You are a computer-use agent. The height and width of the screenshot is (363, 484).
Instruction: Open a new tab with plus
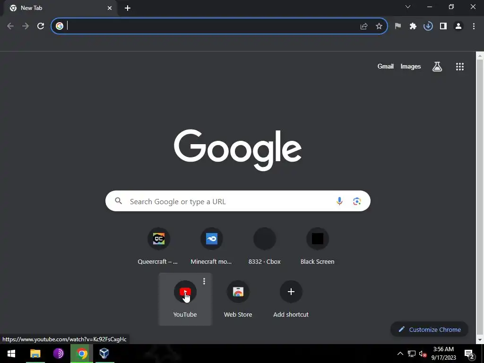click(x=128, y=8)
